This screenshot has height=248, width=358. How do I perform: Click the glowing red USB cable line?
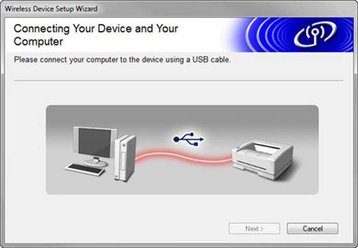pyautogui.click(x=184, y=157)
